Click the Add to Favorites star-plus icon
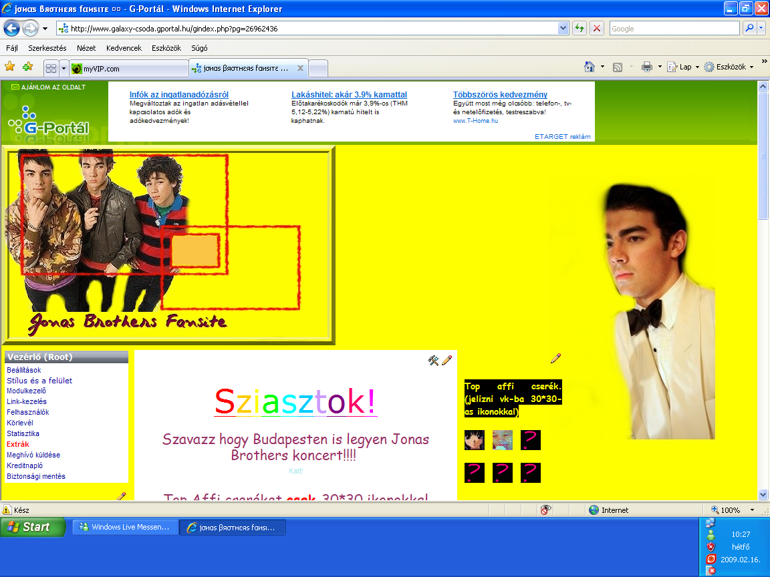Image resolution: width=770 pixels, height=577 pixels. click(x=27, y=66)
